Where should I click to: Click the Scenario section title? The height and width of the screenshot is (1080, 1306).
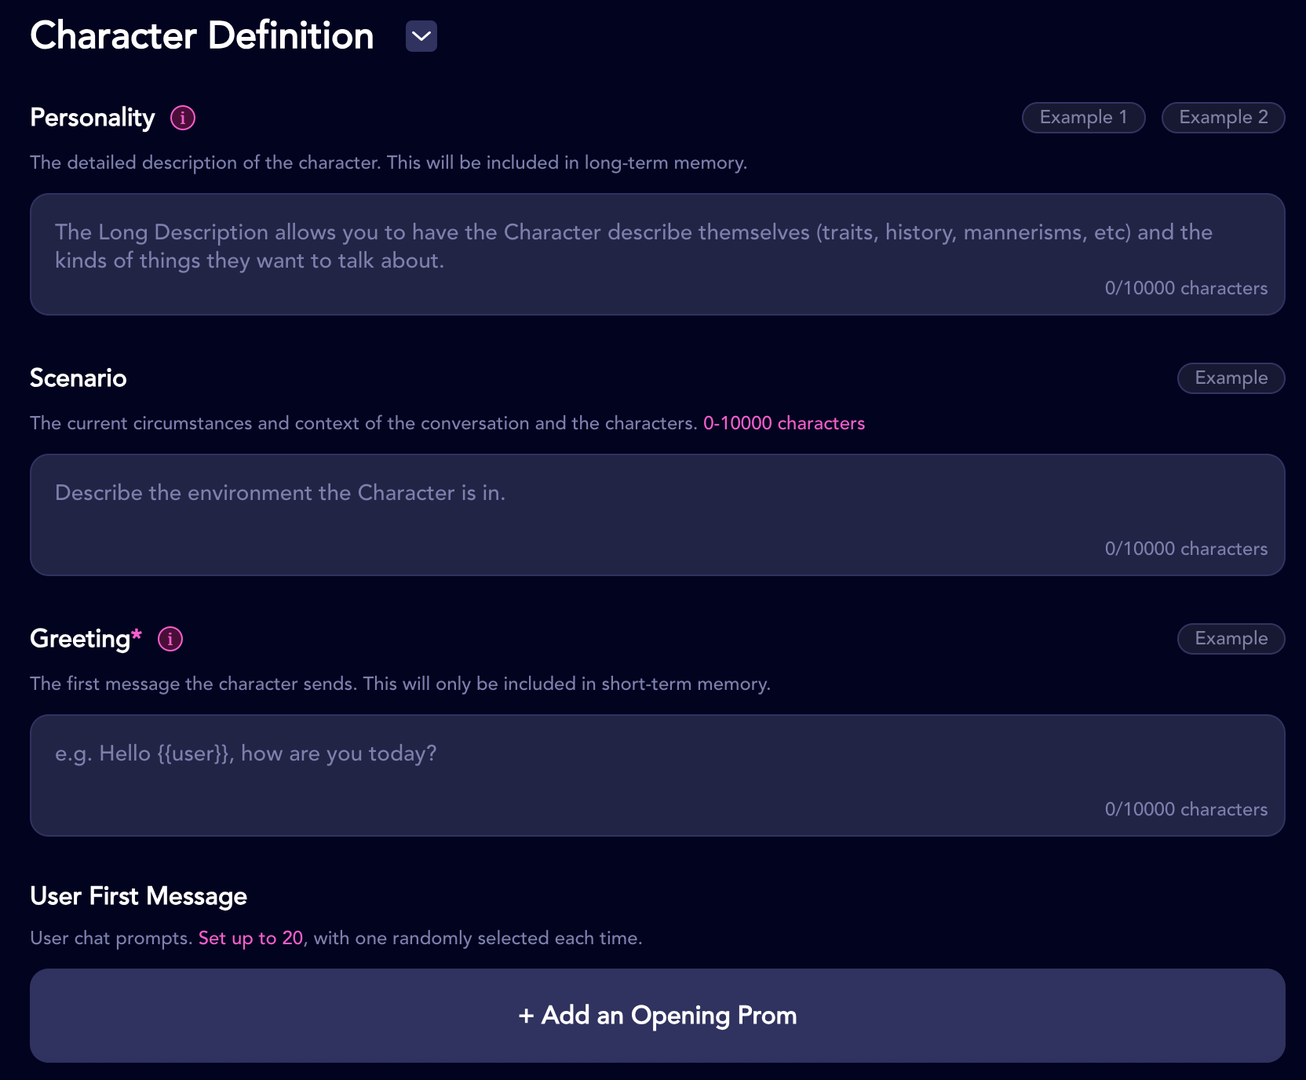coord(78,378)
